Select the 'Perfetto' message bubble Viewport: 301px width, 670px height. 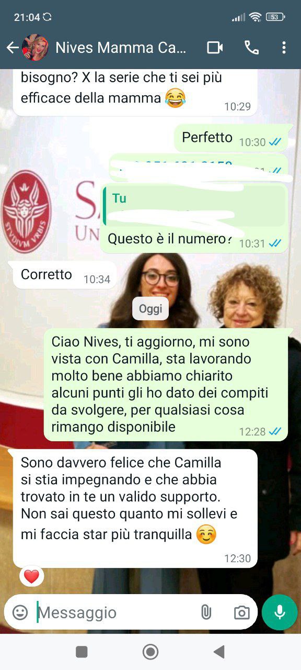click(x=234, y=138)
